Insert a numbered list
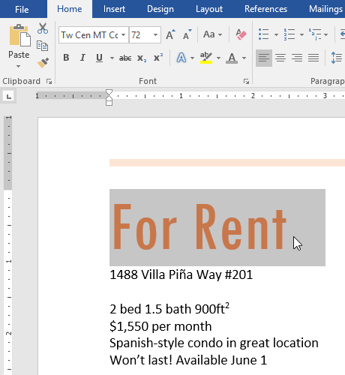Viewport: 345px width, 375px height. (289, 34)
